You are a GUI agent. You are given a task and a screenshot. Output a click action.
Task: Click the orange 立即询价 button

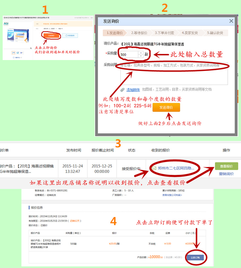51,35
